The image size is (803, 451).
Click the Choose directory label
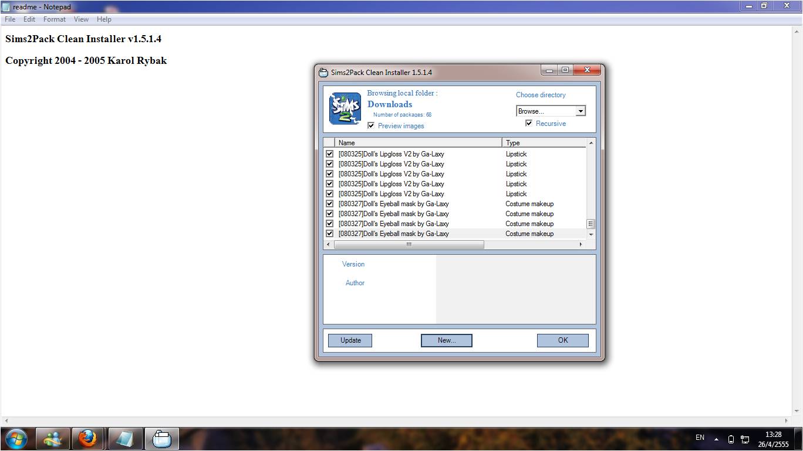pos(541,95)
